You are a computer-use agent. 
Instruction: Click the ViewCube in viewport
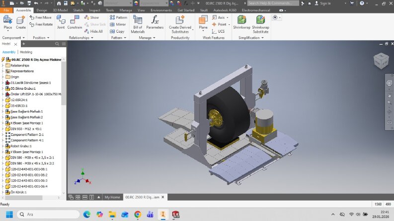click(x=381, y=60)
